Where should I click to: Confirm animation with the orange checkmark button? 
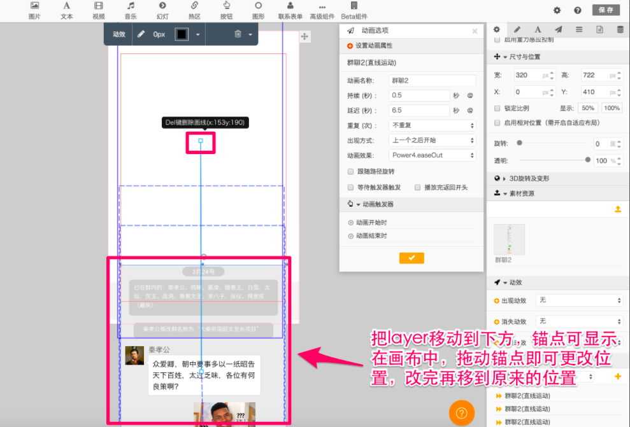tap(412, 258)
